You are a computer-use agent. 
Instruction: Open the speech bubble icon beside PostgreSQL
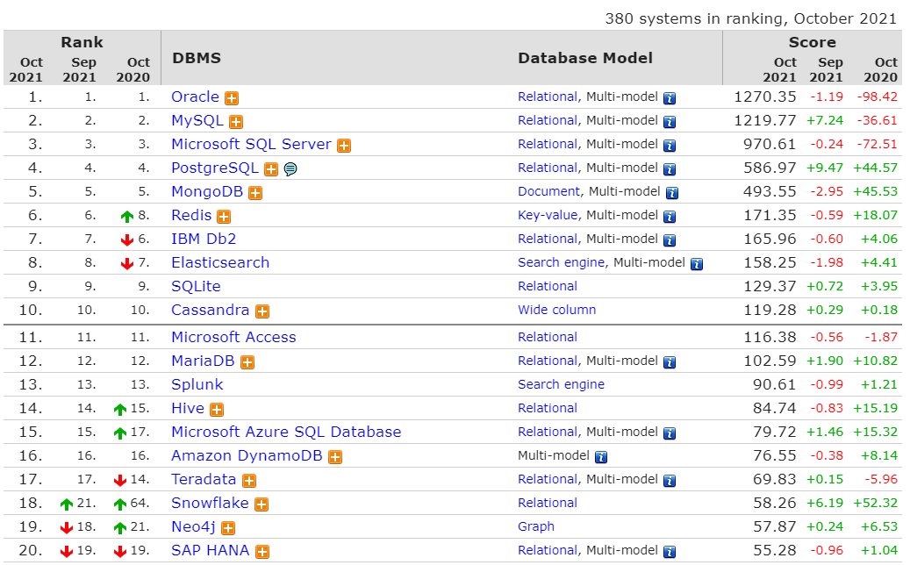click(x=290, y=169)
